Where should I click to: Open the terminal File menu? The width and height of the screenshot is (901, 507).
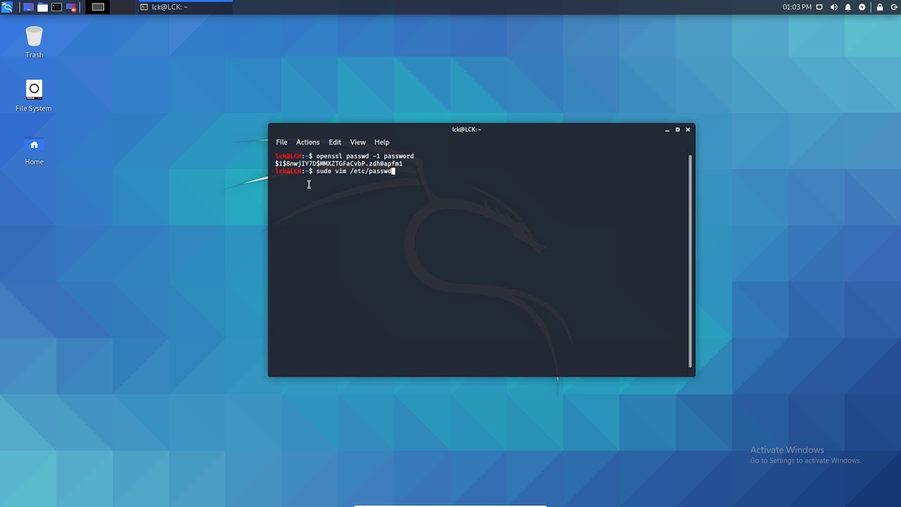(x=282, y=142)
